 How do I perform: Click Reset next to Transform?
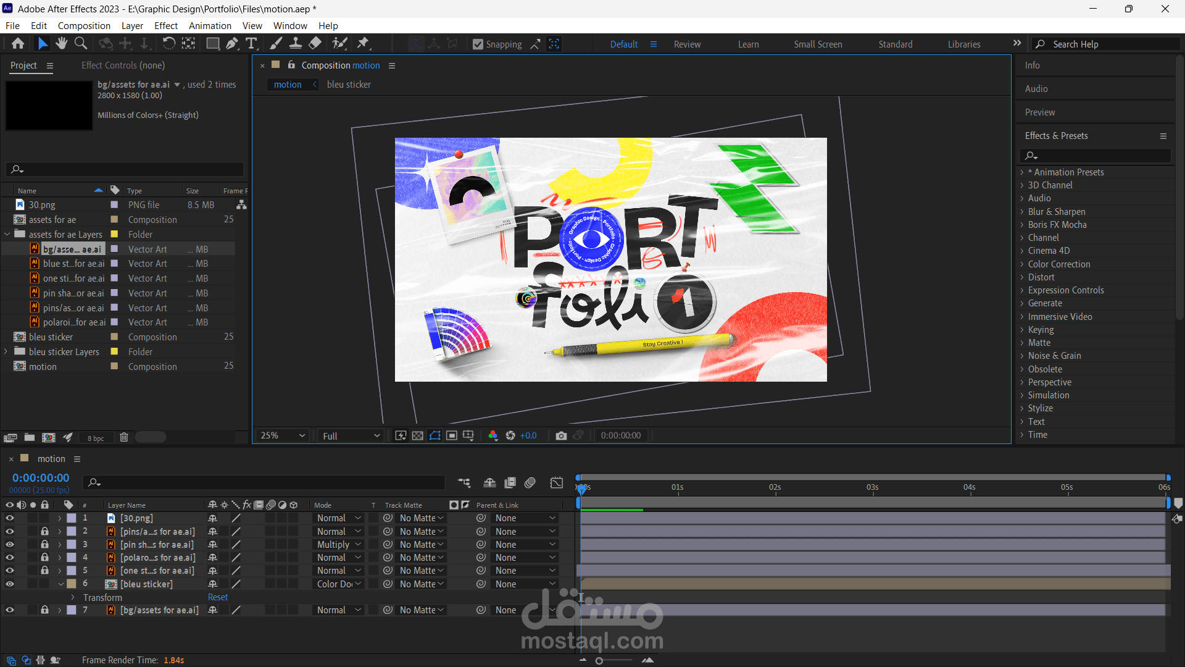(x=217, y=597)
